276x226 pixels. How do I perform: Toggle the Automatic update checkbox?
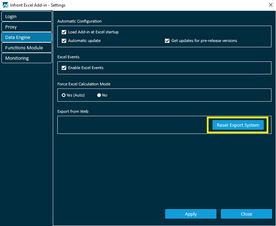point(64,41)
